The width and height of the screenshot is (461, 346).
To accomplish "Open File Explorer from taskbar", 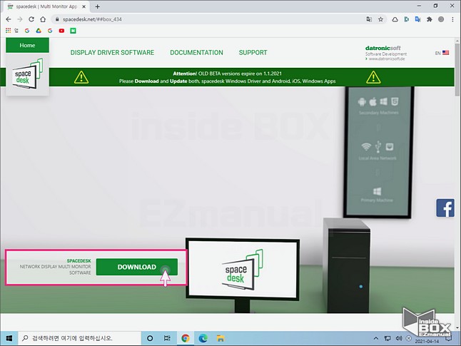I will (221, 338).
